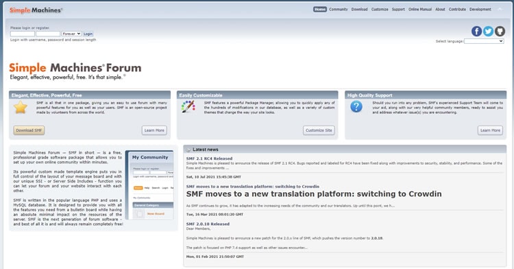
Task: Open the session length Forever dropdown
Action: click(x=71, y=34)
